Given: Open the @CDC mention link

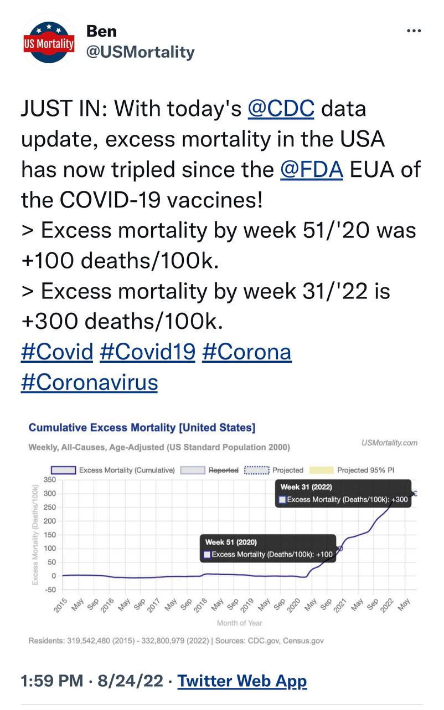Looking at the screenshot, I should [281, 108].
